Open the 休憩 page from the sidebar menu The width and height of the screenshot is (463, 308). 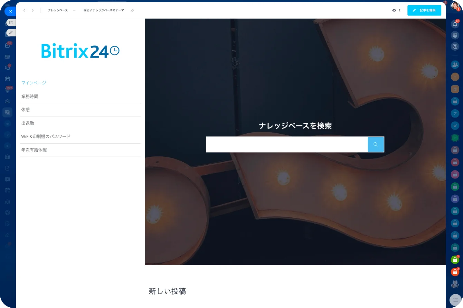(25, 110)
